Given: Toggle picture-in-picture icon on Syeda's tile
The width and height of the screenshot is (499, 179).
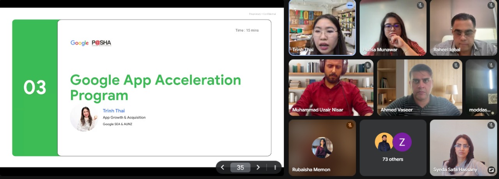Looking at the screenshot, I should (491, 170).
